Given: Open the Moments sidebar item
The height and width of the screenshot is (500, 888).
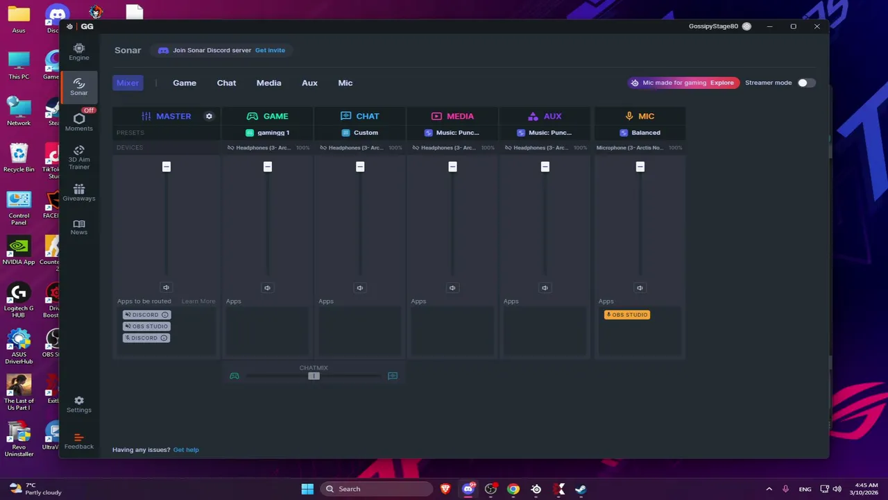Looking at the screenshot, I should [79, 122].
